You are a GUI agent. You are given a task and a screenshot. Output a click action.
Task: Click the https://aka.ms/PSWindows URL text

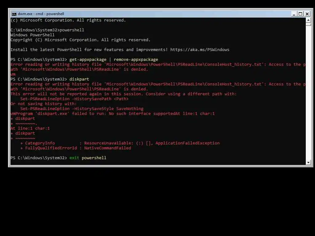200,49
